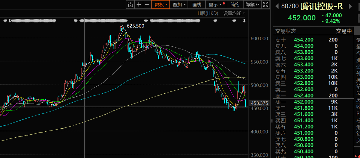
Task: Click the 画线 draw line button
Action: click(197, 4)
